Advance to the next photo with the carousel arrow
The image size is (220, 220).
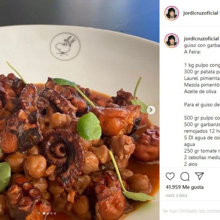(x=151, y=110)
